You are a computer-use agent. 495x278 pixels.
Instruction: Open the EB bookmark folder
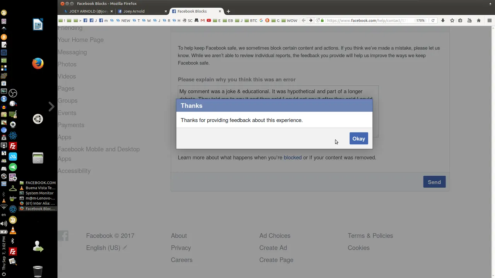point(228,20)
